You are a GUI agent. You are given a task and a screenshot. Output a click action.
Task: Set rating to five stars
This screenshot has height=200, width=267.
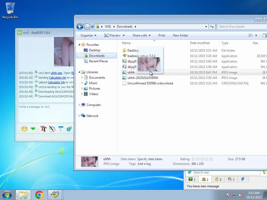211,159
